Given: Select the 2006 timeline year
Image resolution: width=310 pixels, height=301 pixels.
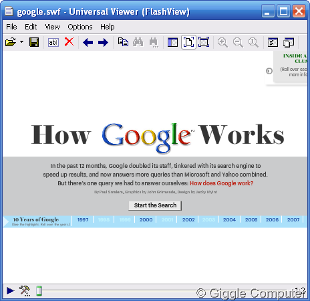Looking at the screenshot, I should click(x=272, y=219).
